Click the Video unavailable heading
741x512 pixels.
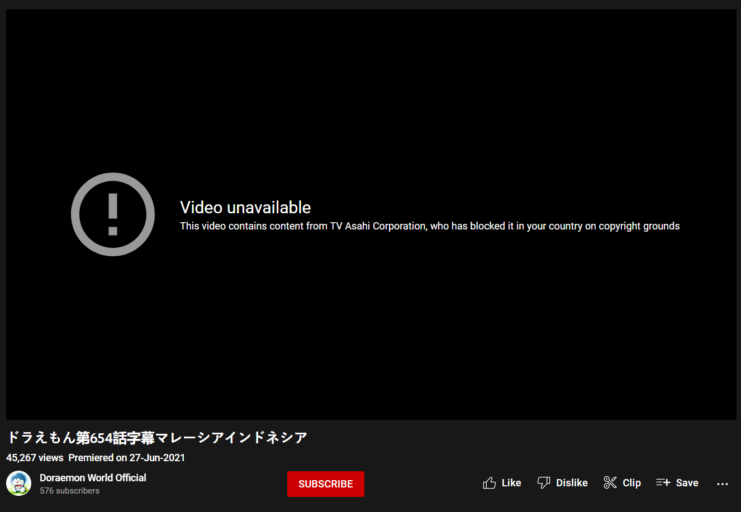[x=245, y=208]
